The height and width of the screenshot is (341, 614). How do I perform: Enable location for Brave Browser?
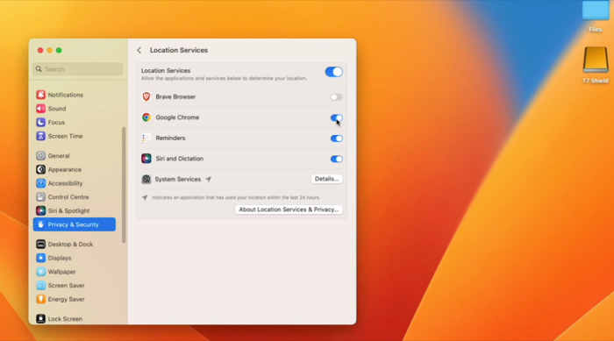click(336, 97)
